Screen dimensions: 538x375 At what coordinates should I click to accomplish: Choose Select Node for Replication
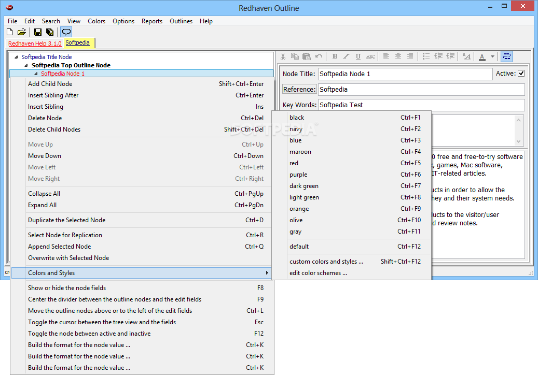click(142, 235)
